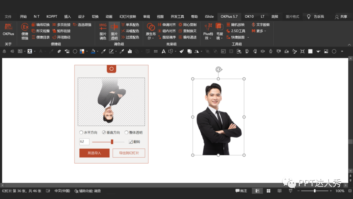Click the 填线切换 tool
The image size is (353, 199).
point(41,25)
